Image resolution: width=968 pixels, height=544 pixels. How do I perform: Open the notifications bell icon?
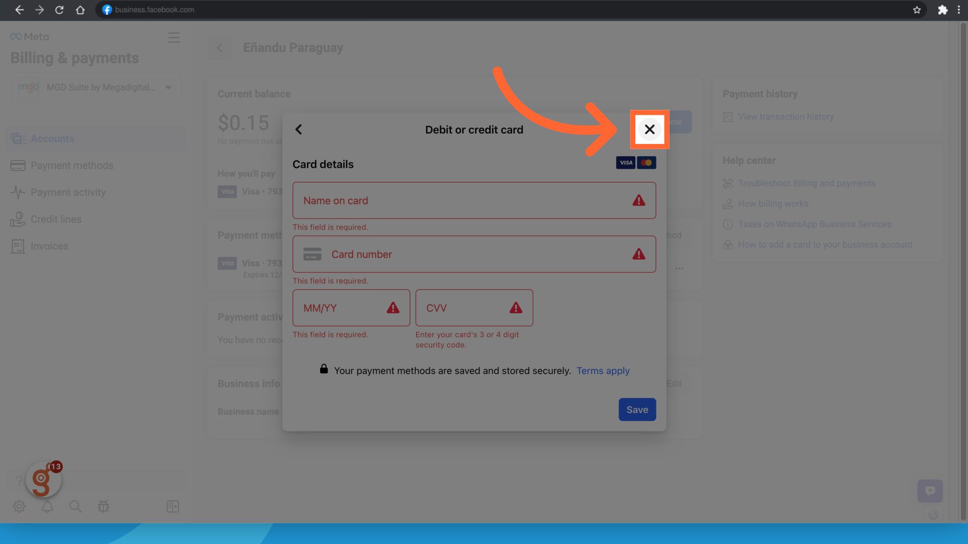(47, 506)
